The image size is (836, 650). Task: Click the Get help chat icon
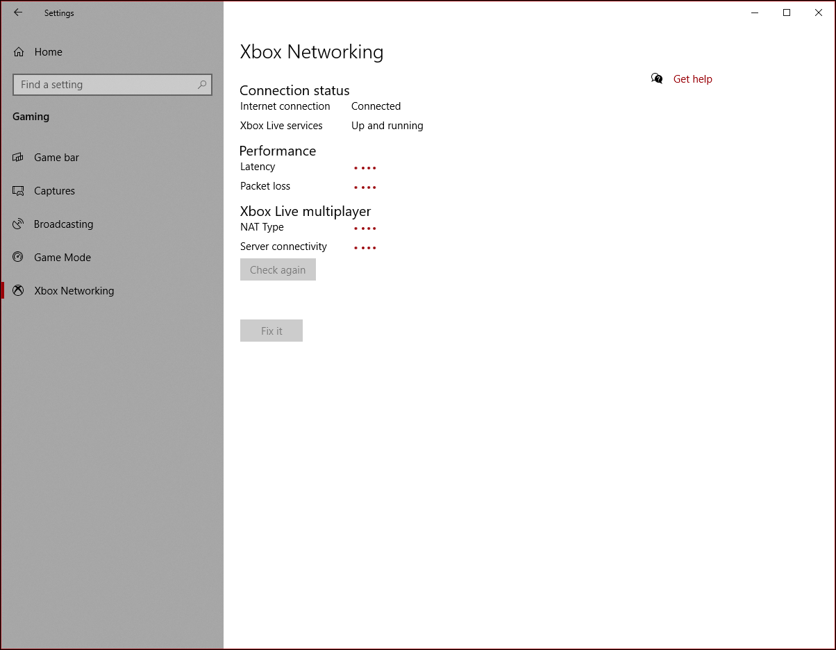tap(657, 78)
